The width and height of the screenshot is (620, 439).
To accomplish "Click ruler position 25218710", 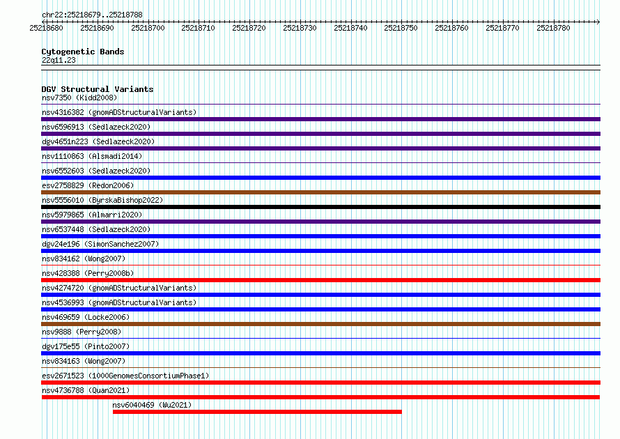I will click(x=198, y=28).
